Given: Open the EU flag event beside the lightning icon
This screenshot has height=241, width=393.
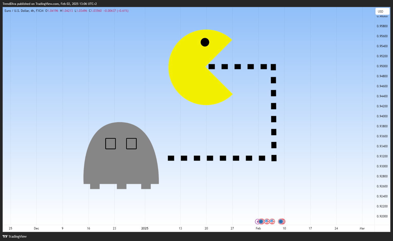Looking at the screenshot, I should pyautogui.click(x=261, y=221).
